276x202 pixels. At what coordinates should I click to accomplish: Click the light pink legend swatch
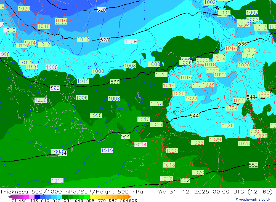point(31,196)
